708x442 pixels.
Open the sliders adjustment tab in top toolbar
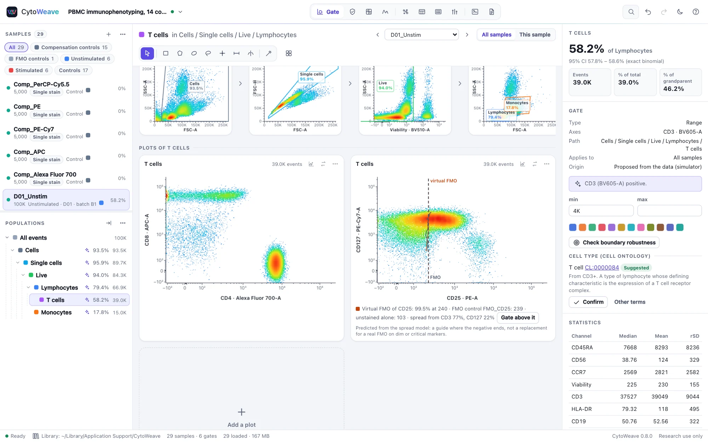(455, 12)
